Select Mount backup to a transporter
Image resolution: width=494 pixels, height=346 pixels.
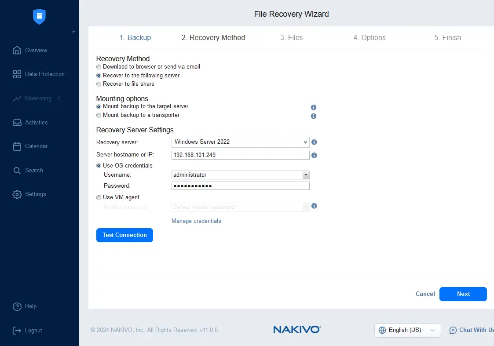pyautogui.click(x=99, y=115)
